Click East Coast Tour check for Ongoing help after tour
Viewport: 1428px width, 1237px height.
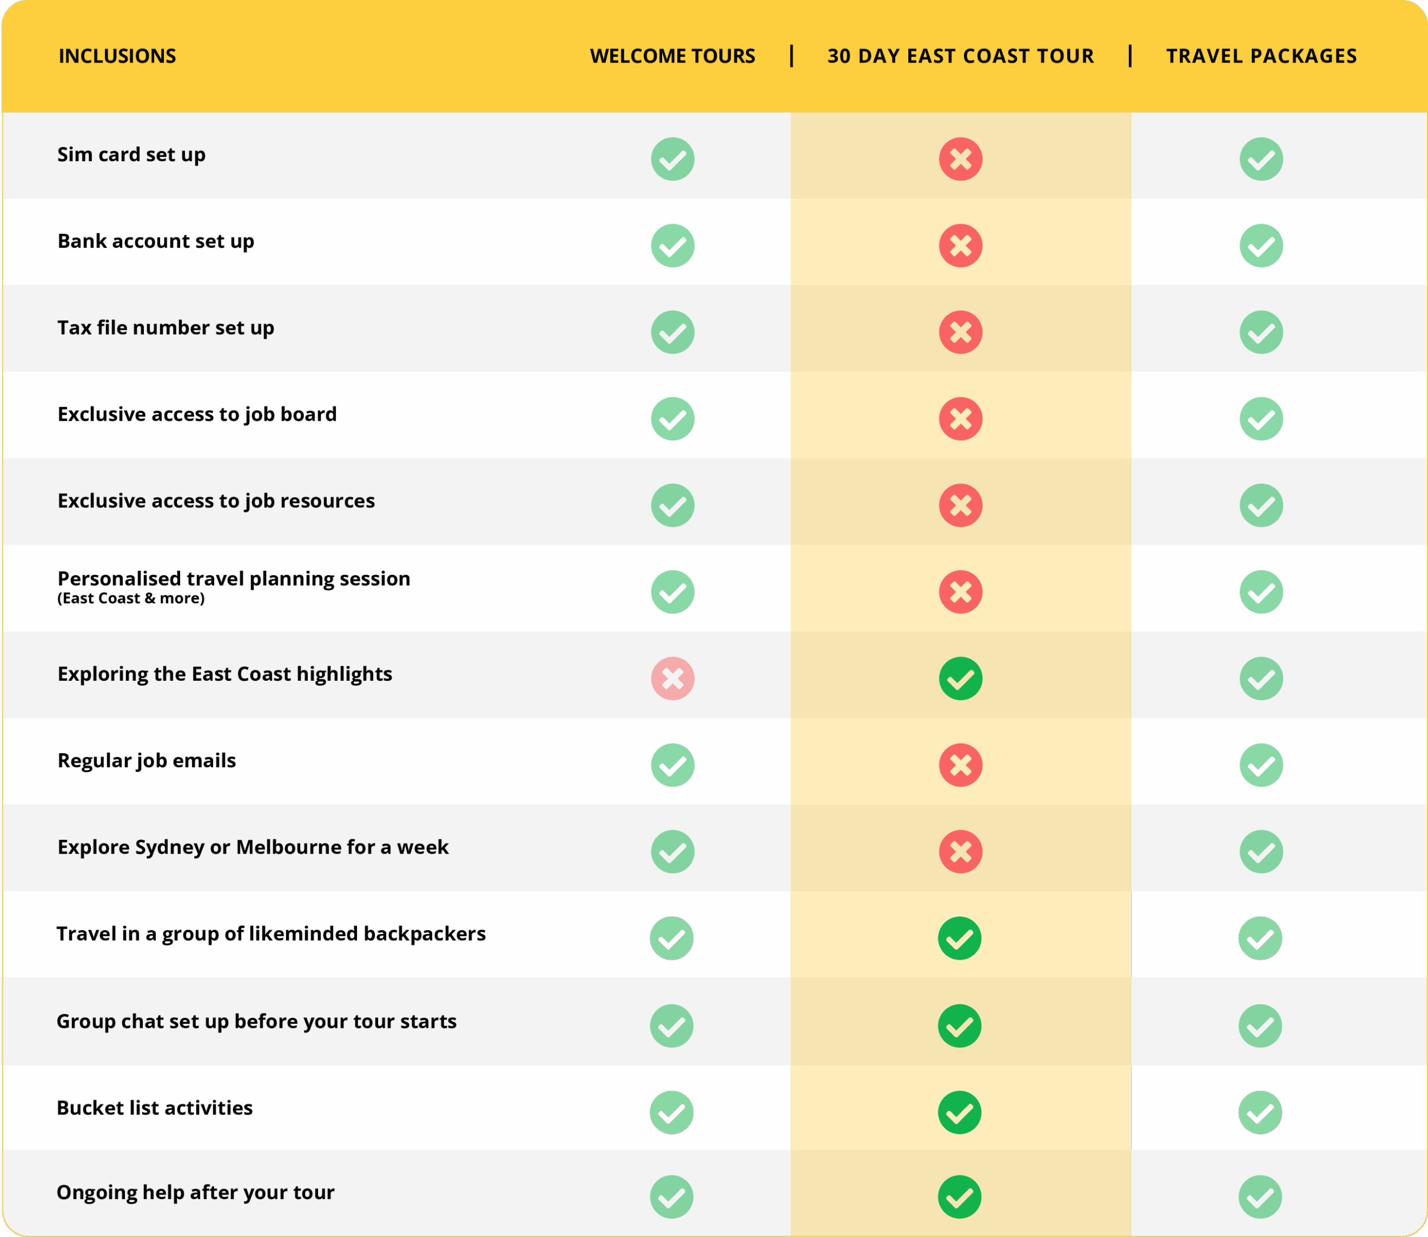pyautogui.click(x=959, y=1197)
